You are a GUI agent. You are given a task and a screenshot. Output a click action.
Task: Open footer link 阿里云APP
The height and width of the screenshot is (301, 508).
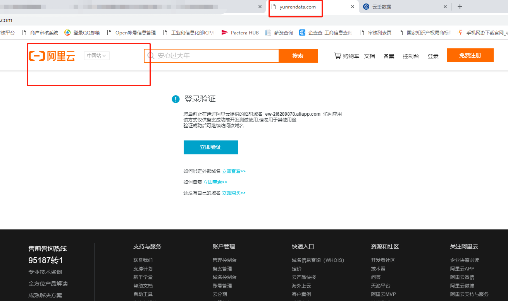(x=462, y=269)
